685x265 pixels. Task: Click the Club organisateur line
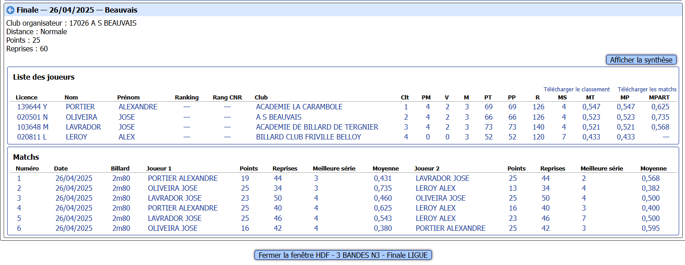point(72,23)
